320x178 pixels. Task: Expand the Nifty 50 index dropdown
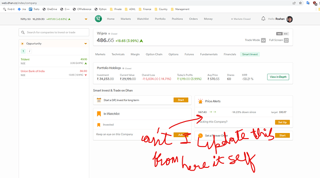86,19
